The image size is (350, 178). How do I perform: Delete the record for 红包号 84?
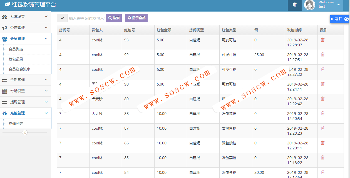[x=322, y=172]
